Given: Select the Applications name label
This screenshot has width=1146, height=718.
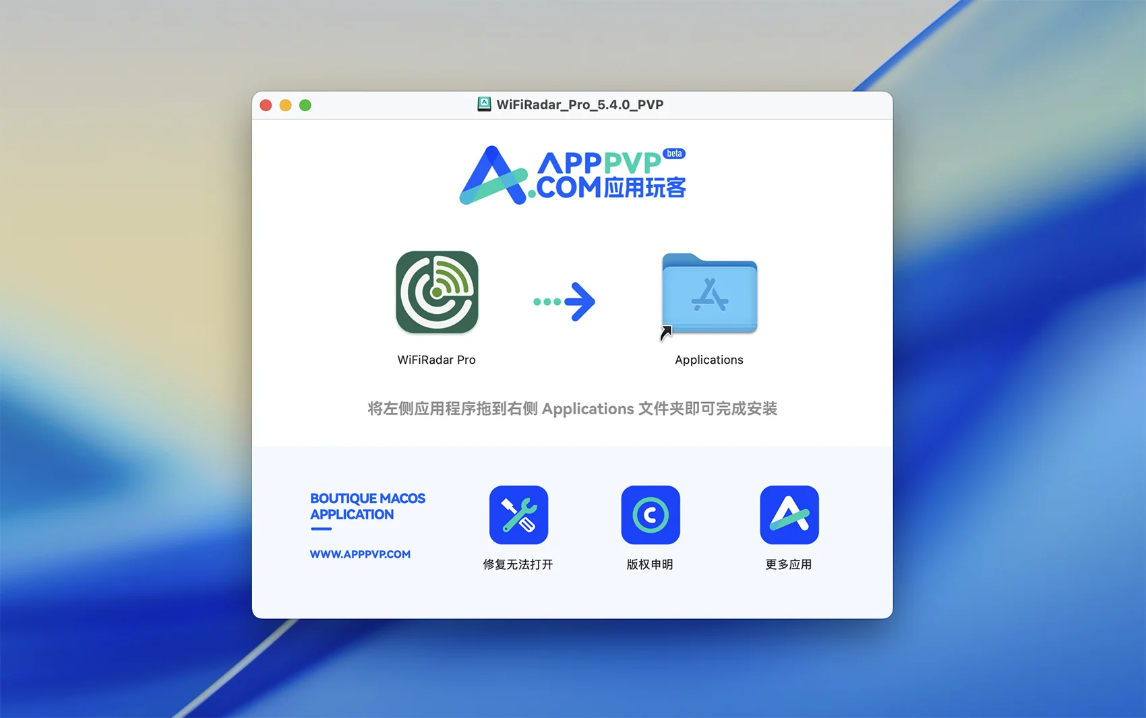Looking at the screenshot, I should 709,360.
